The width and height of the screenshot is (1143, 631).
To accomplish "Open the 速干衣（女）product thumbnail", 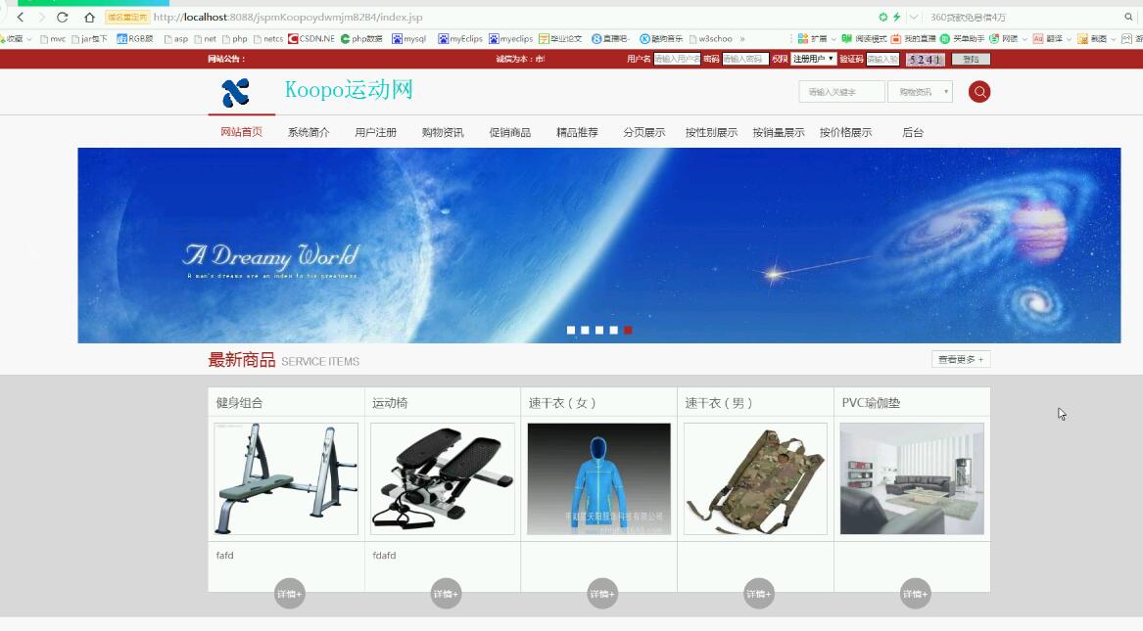I will 598,479.
